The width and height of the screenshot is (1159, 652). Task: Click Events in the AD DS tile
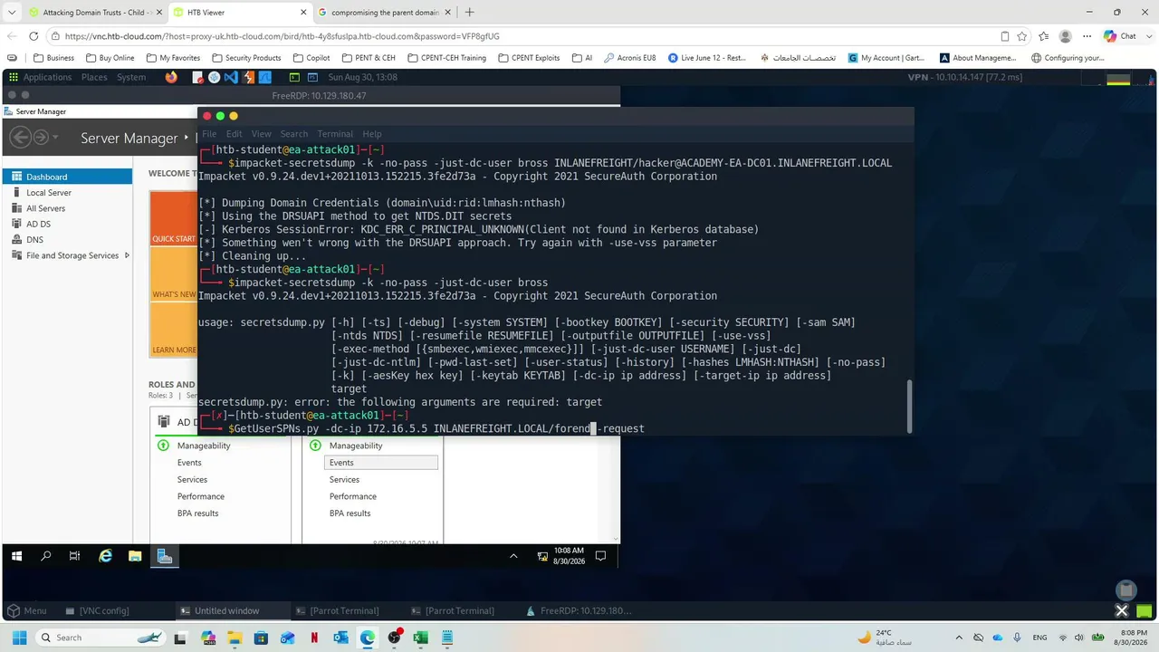click(x=189, y=463)
